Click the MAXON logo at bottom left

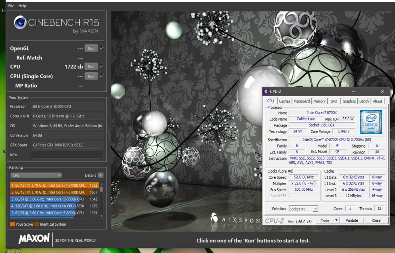pyautogui.click(x=34, y=238)
